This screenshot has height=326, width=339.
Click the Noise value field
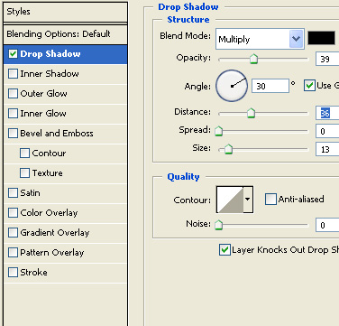click(327, 225)
